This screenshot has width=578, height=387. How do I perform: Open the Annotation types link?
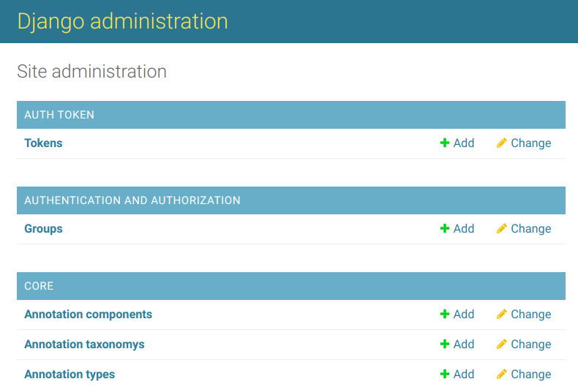coord(70,375)
